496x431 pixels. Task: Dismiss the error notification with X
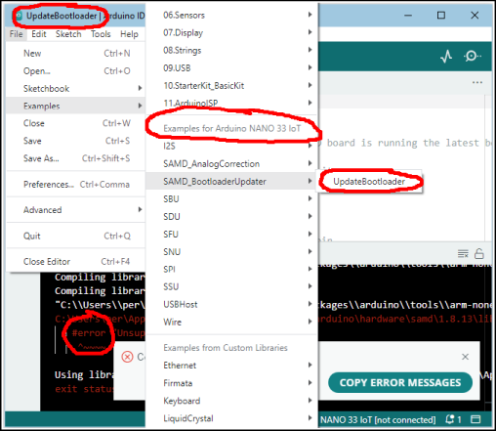tap(465, 357)
